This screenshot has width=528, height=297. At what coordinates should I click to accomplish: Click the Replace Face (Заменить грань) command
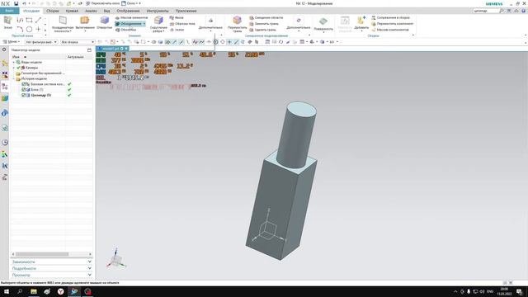(x=264, y=24)
